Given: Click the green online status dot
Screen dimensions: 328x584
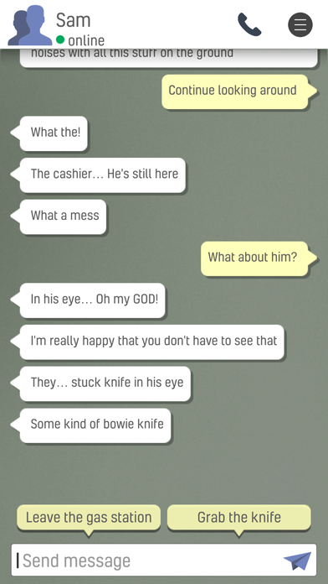Looking at the screenshot, I should (60, 39).
